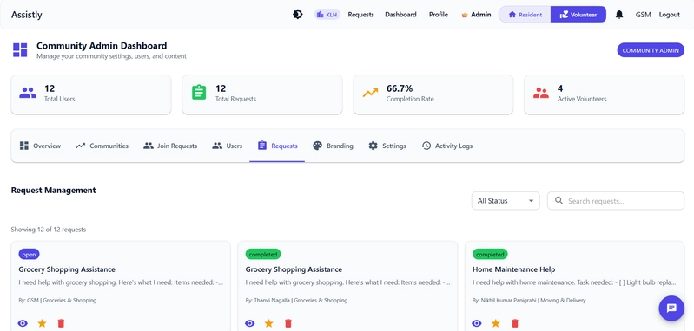Open Home Maintenance Help card title
Image resolution: width=694 pixels, height=331 pixels.
(513, 269)
